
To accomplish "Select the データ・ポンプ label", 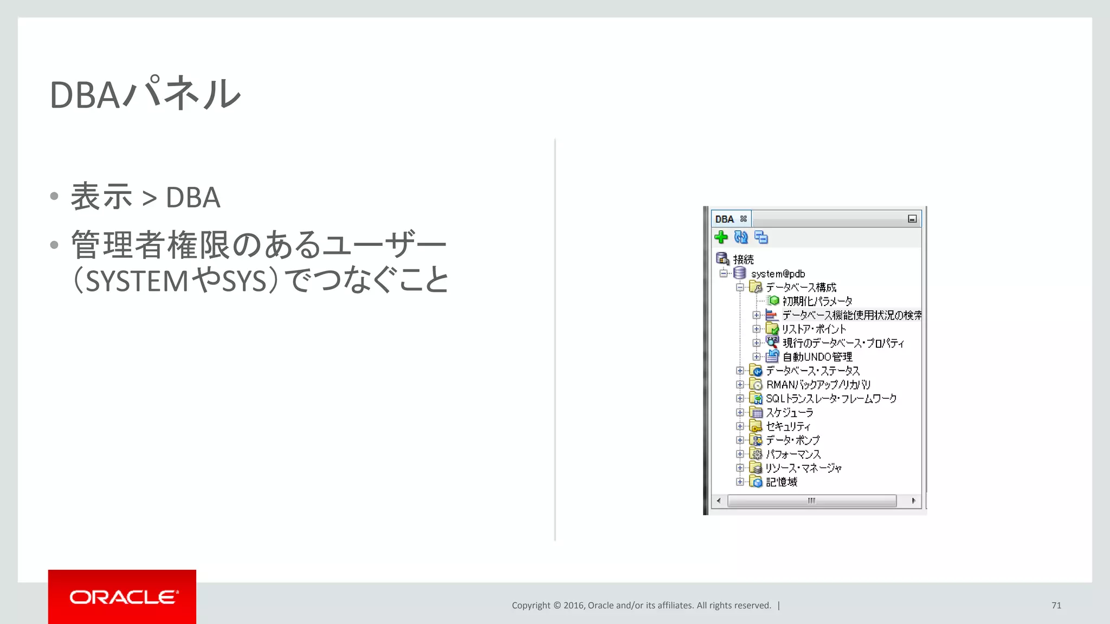I will tap(793, 440).
